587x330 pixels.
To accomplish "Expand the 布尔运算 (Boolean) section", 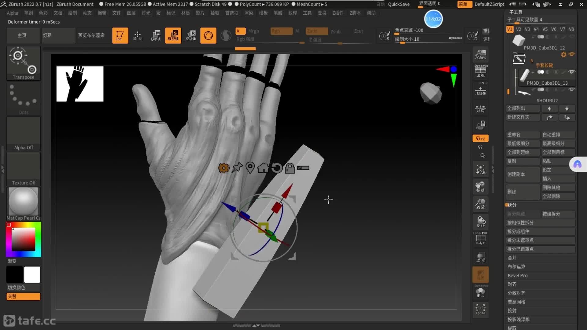I will (x=516, y=267).
